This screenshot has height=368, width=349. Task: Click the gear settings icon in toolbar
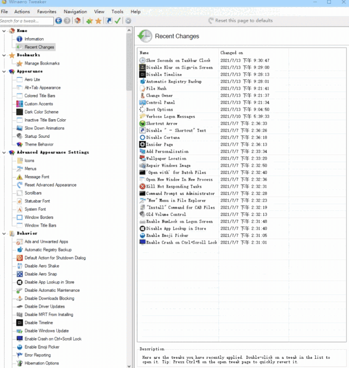[128, 21]
